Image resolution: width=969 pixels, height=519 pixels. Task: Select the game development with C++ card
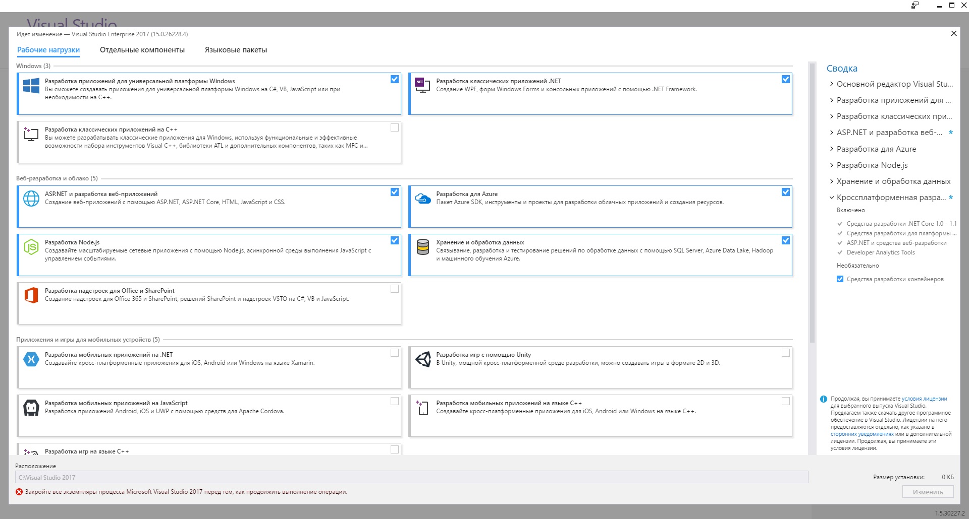(209, 449)
